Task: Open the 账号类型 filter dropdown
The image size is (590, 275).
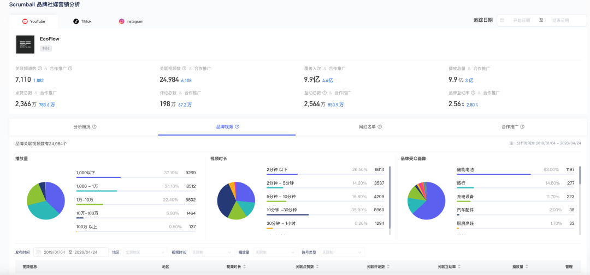Action: (341, 252)
